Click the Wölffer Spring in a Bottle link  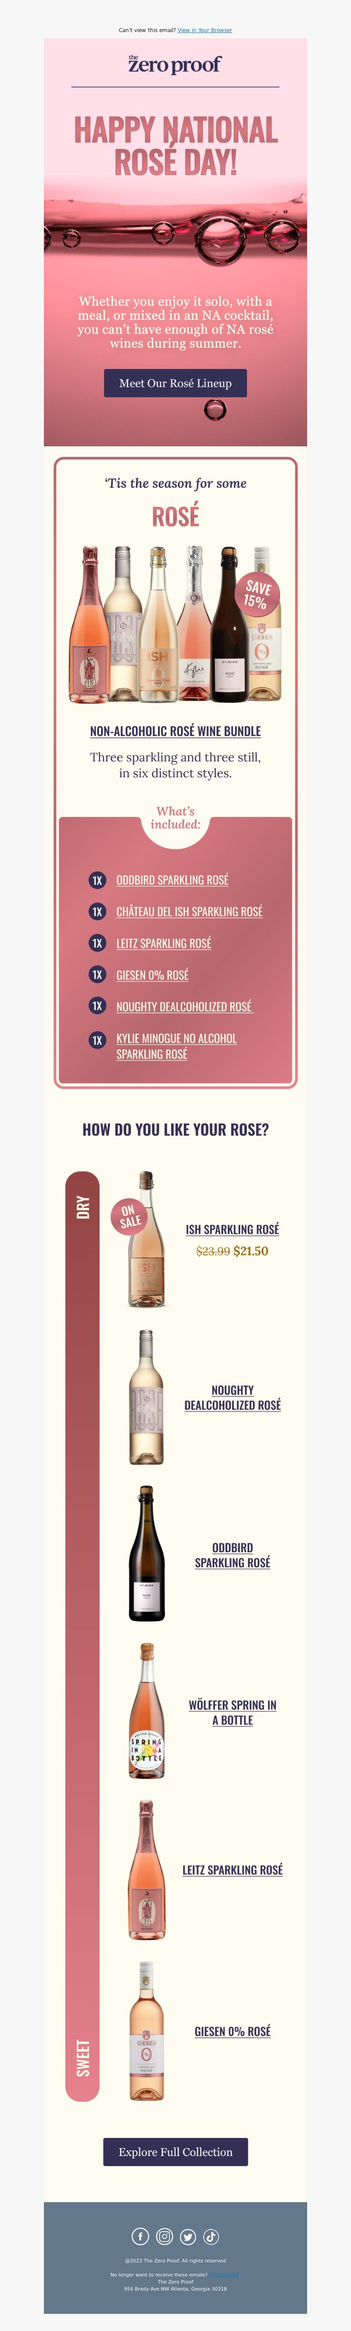(x=233, y=1712)
